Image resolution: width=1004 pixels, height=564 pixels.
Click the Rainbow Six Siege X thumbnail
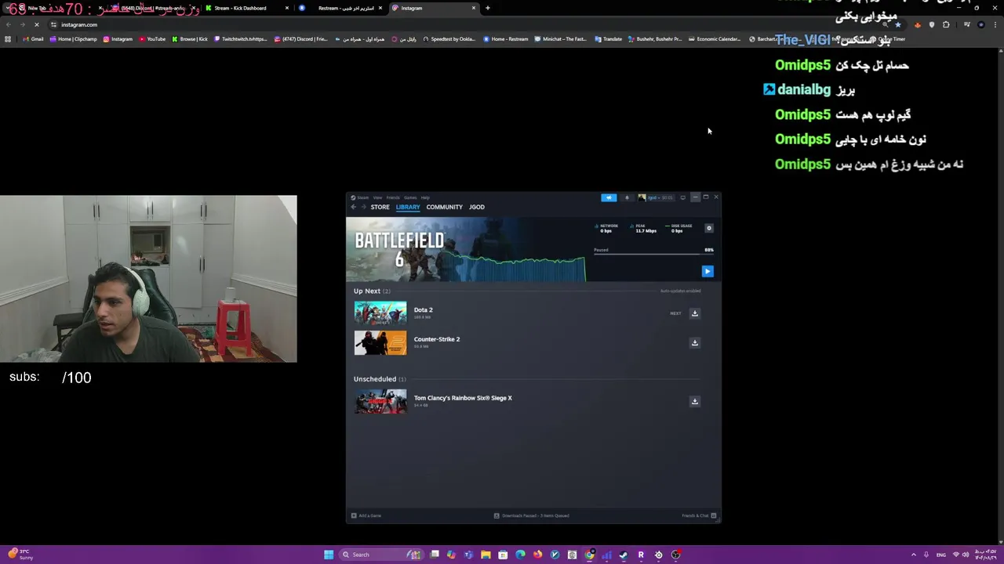[380, 401]
